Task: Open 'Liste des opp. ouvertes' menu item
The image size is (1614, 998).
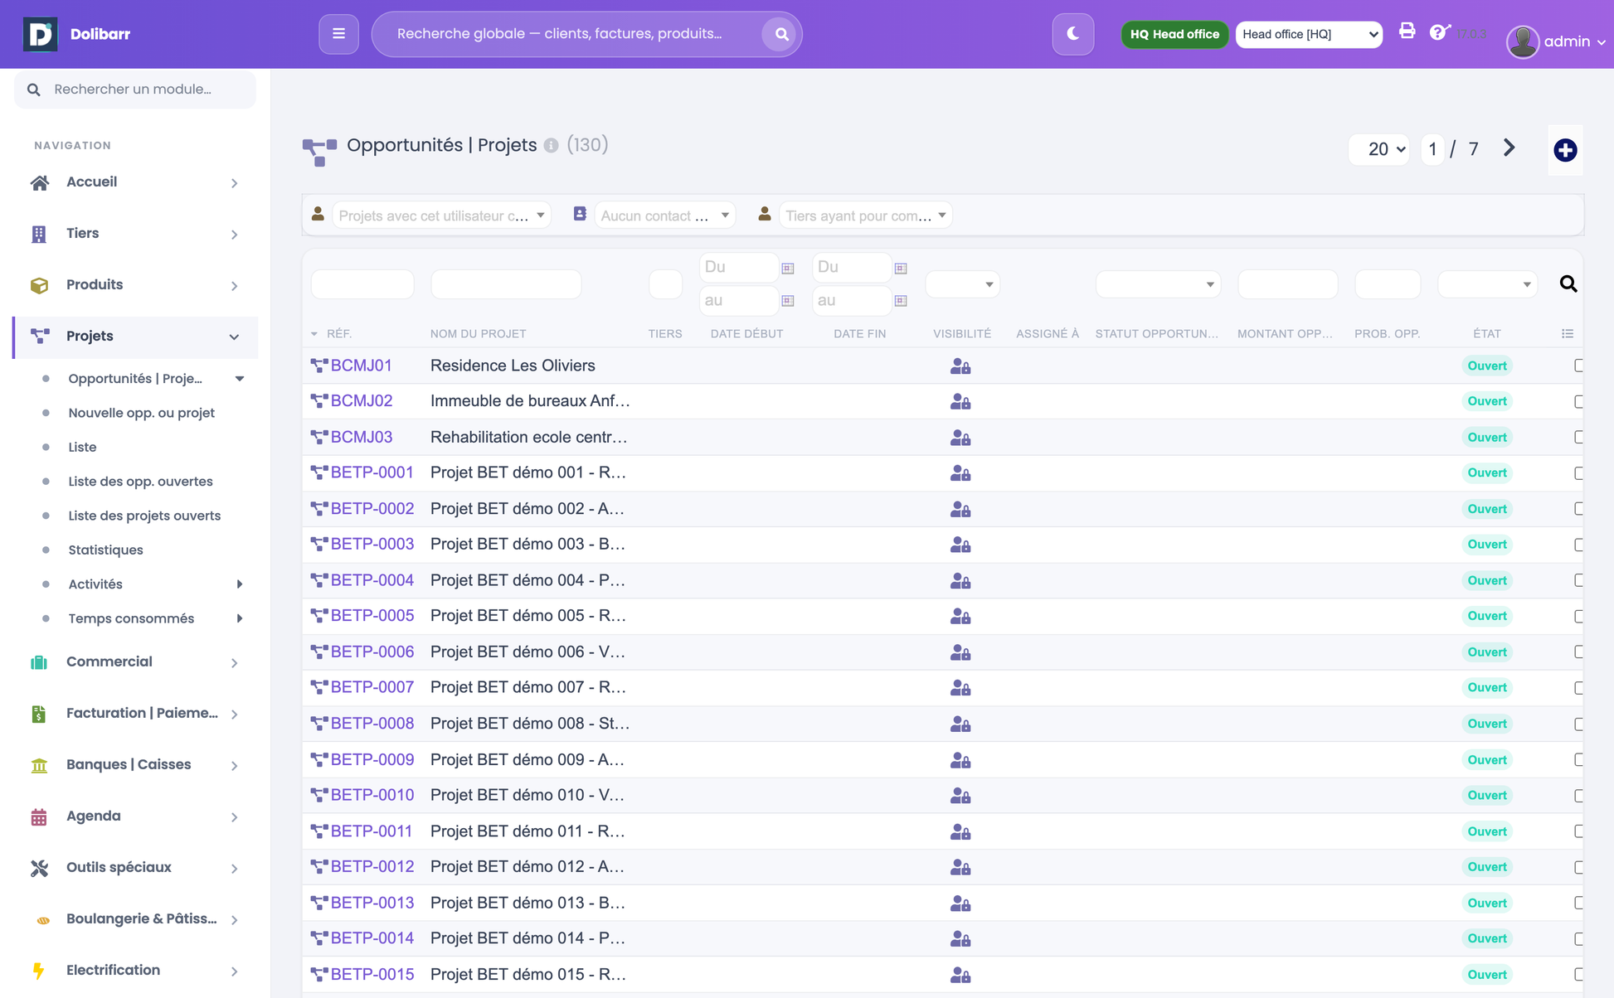Action: click(140, 482)
